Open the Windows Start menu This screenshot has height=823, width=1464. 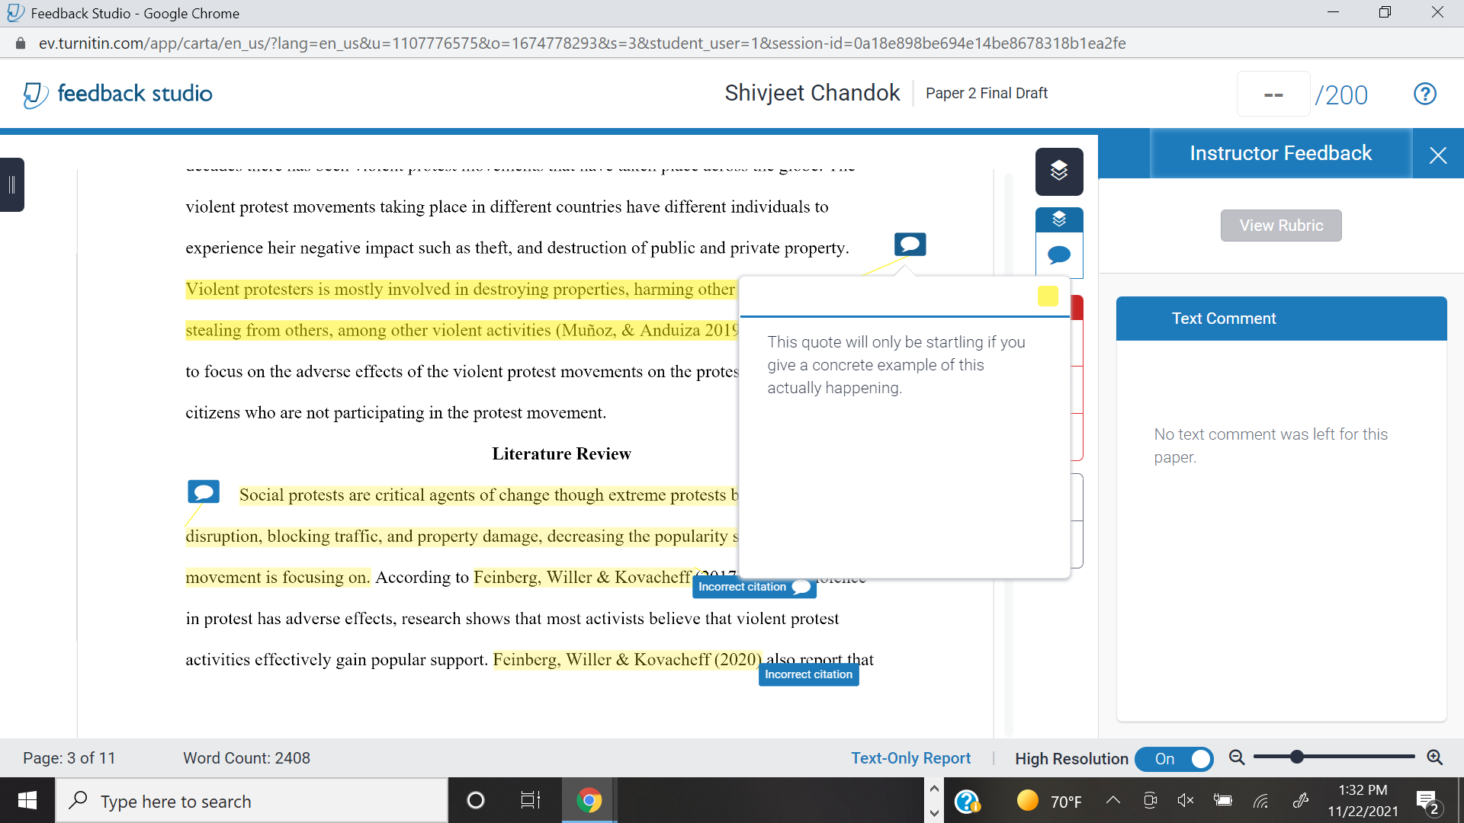(27, 800)
